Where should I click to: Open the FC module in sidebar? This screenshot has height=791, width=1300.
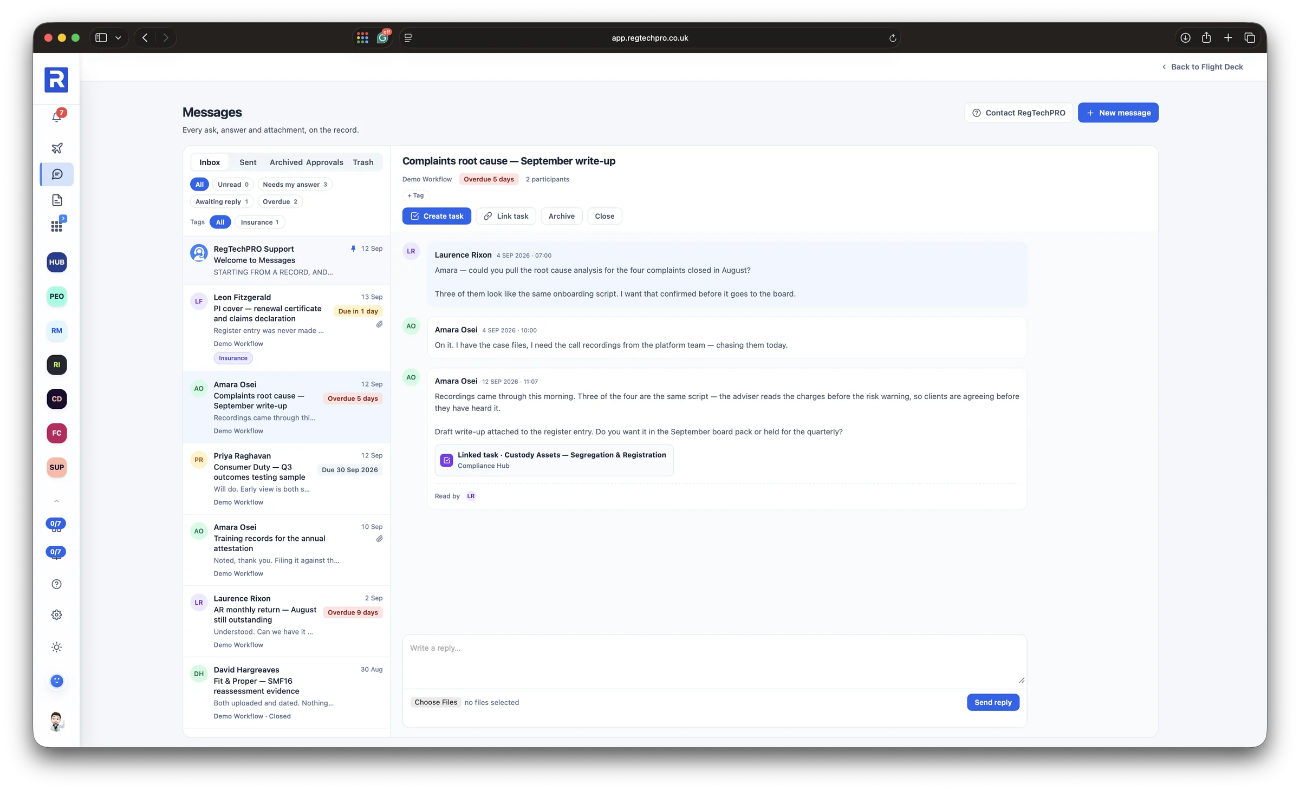[x=57, y=433]
